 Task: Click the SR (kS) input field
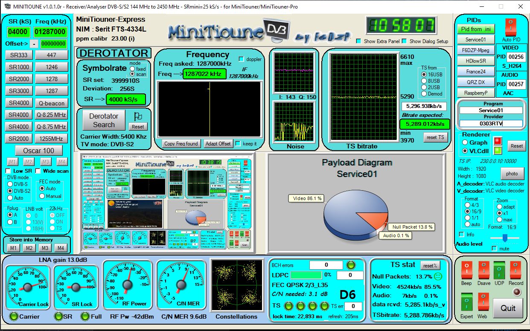18,32
